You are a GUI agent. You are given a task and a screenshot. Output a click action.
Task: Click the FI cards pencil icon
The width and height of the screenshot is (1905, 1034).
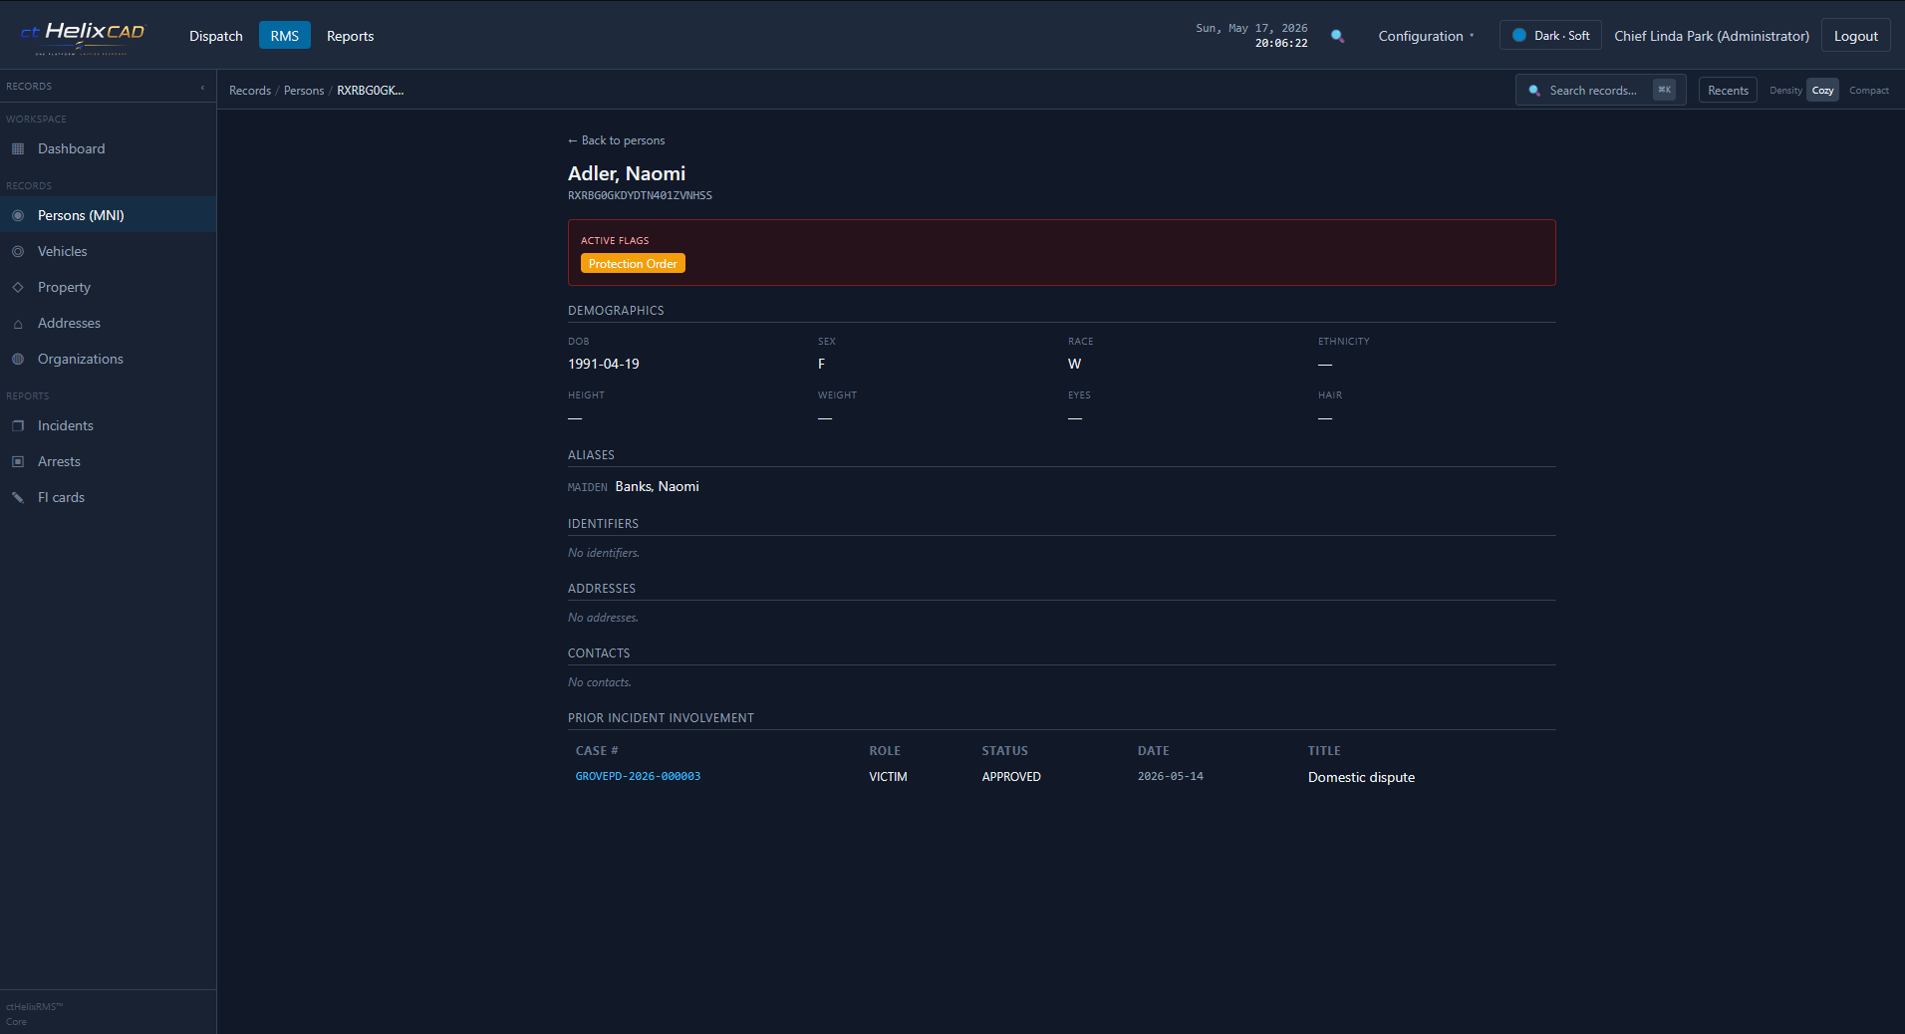(18, 497)
